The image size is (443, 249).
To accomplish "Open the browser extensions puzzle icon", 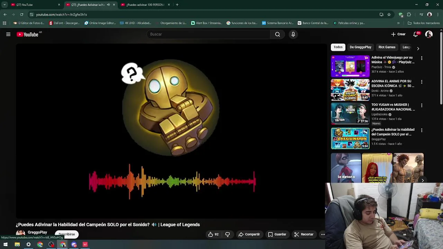I will 409,15.
